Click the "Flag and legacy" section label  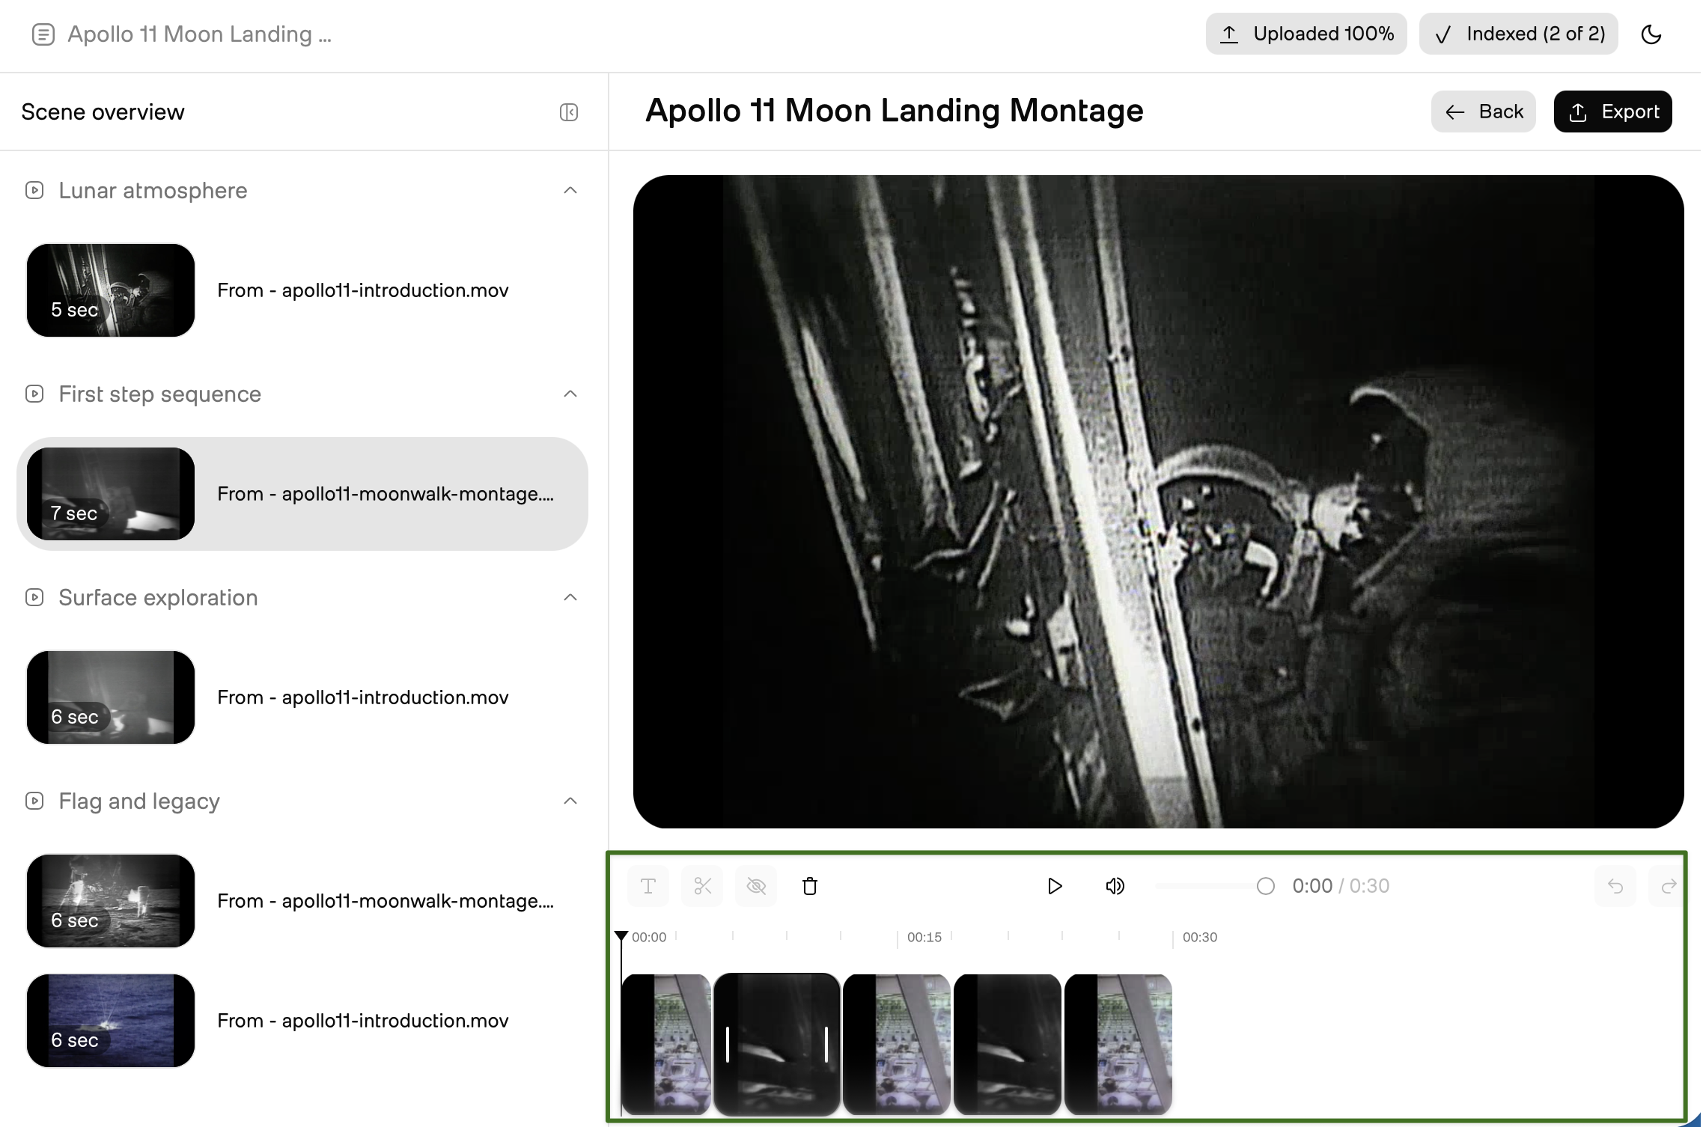tap(139, 801)
